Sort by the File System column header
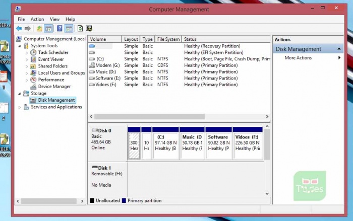 (x=168, y=39)
